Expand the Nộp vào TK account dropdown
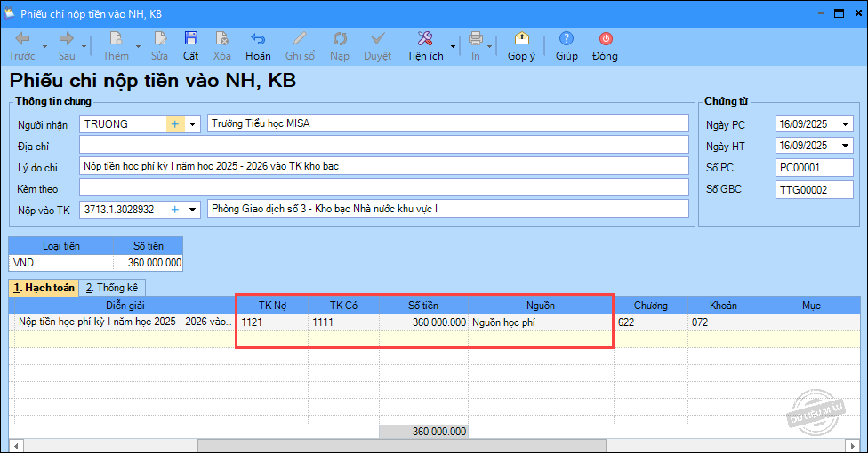The image size is (868, 453). click(x=192, y=210)
